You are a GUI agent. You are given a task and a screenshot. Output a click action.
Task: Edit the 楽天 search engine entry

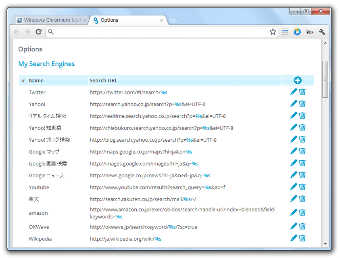294,199
